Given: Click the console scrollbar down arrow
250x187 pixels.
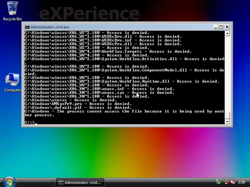Looking at the screenshot, I should pyautogui.click(x=227, y=122).
